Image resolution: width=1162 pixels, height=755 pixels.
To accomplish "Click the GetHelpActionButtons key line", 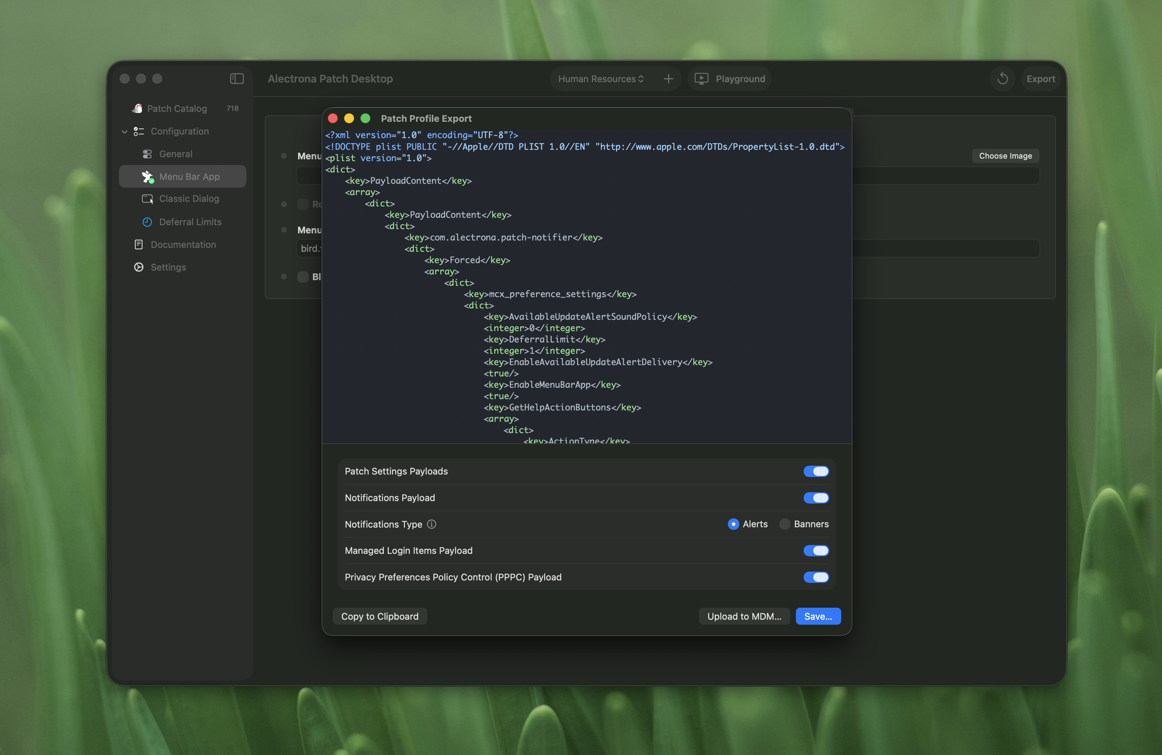I will click(563, 407).
